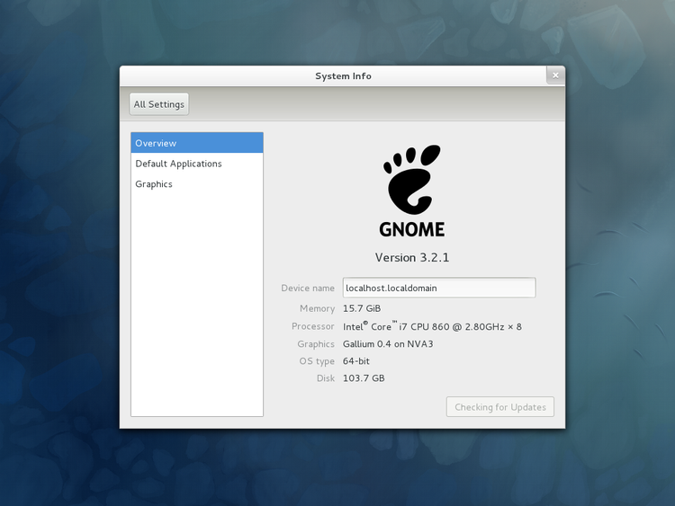Screen dimensions: 675x506
Task: Click the 15.7 GiB memory value
Action: (x=361, y=308)
